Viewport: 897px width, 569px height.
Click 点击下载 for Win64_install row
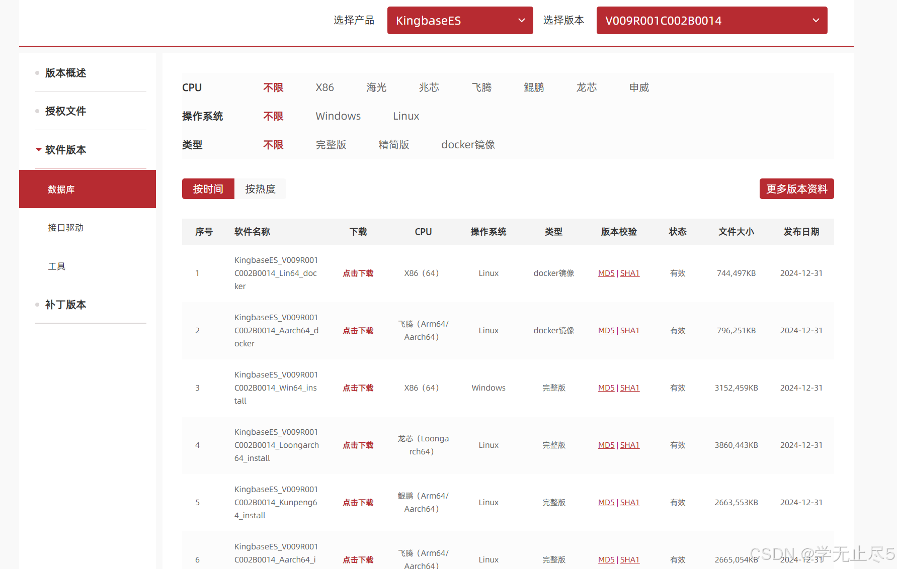click(x=358, y=388)
